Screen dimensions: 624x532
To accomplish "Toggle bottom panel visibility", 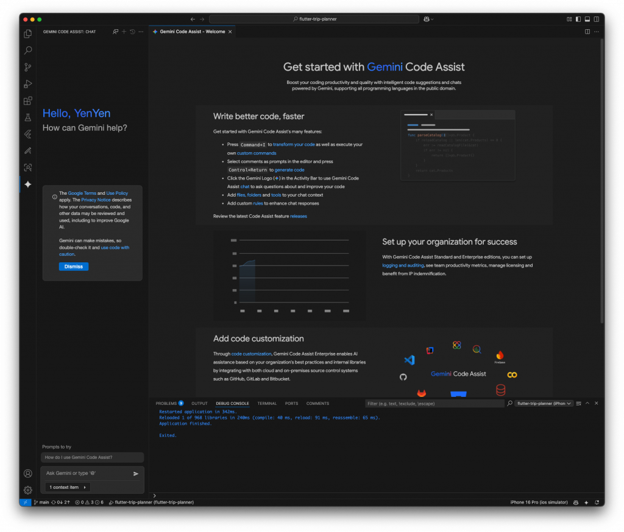I will pyautogui.click(x=587, y=19).
